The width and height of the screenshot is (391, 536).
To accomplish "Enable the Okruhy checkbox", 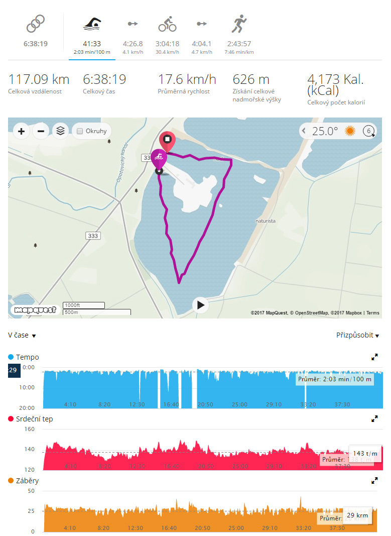I will 80,131.
